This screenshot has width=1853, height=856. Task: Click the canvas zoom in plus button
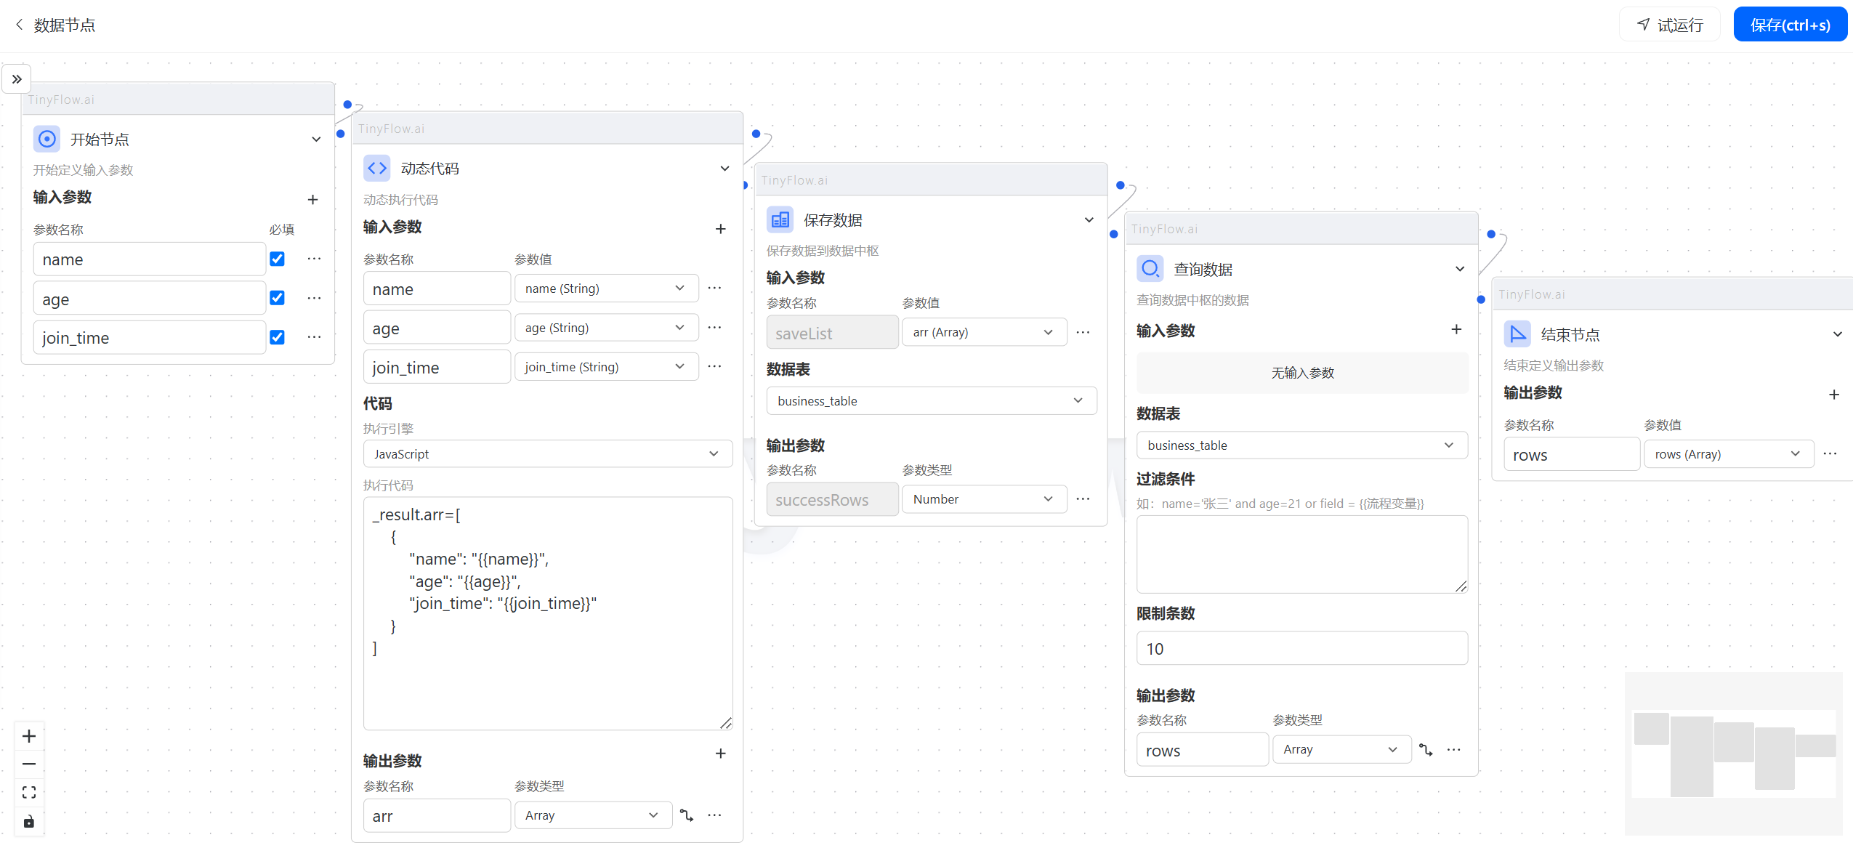pyautogui.click(x=29, y=736)
